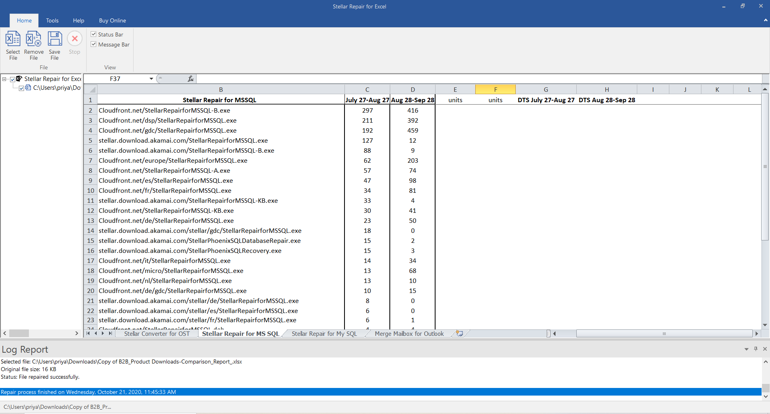
Task: Select cell Cloudfront.net/europe/StellarRepairforMSSQL.exe
Action: (221, 160)
